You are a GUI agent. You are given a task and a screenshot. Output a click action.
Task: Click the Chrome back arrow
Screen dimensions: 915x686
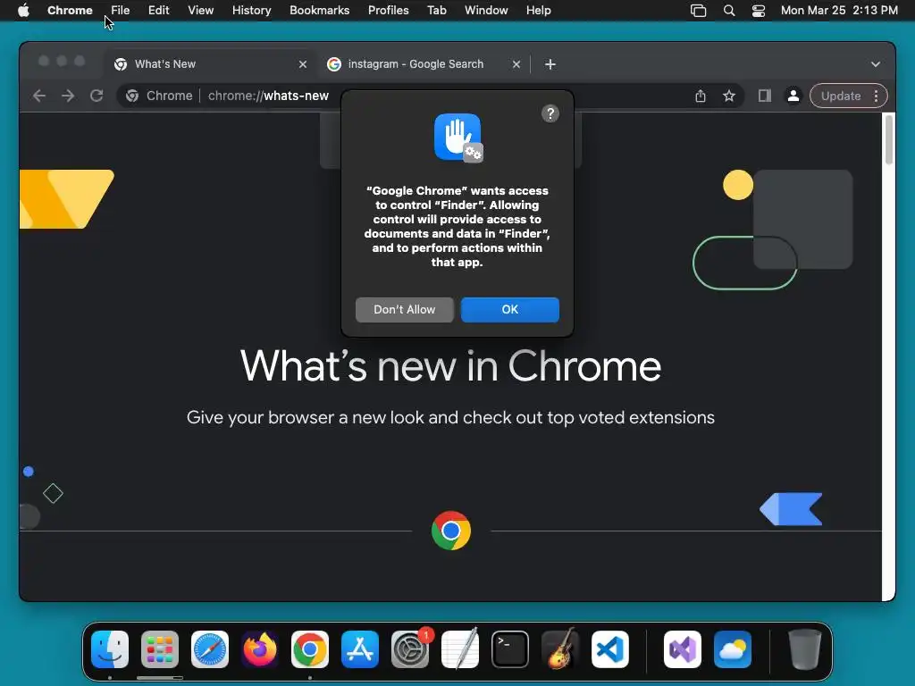(39, 96)
